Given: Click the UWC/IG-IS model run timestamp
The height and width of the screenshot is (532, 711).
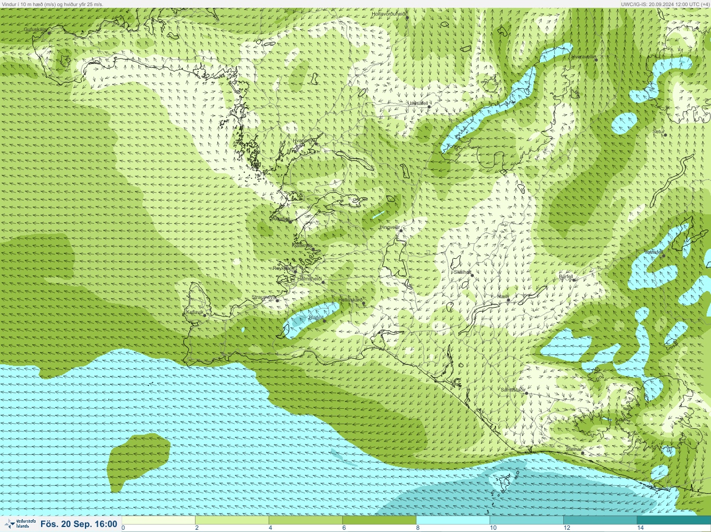Looking at the screenshot, I should (665, 4).
